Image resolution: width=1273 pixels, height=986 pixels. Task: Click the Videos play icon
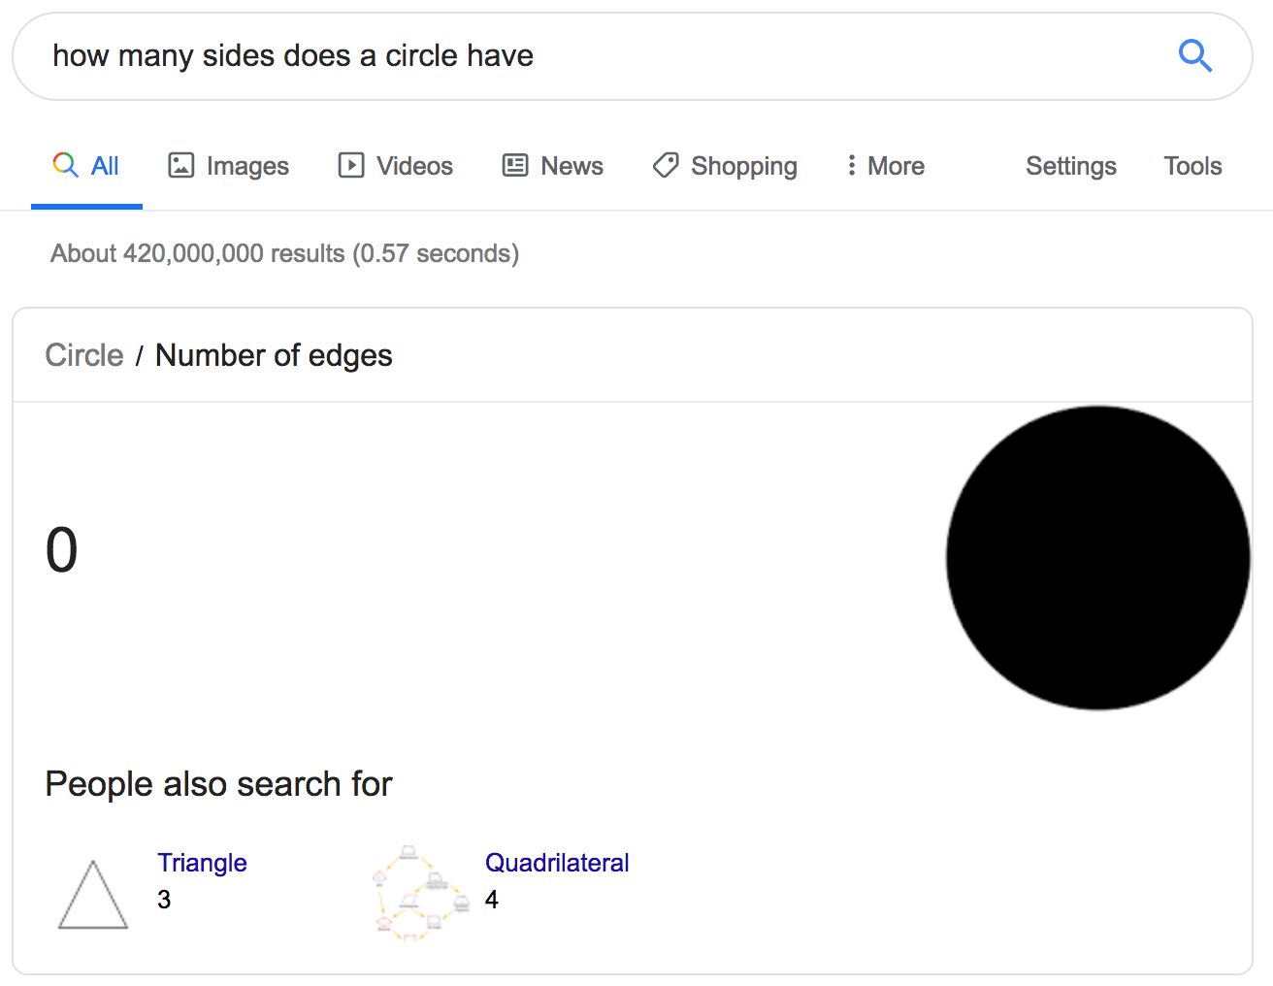[351, 165]
